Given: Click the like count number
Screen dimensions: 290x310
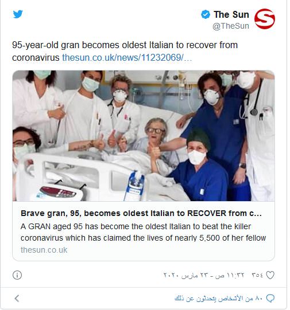Looking at the screenshot, I should pos(257,275).
